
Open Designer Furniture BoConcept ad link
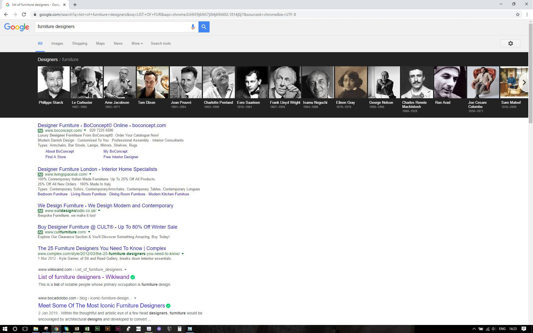(x=102, y=125)
